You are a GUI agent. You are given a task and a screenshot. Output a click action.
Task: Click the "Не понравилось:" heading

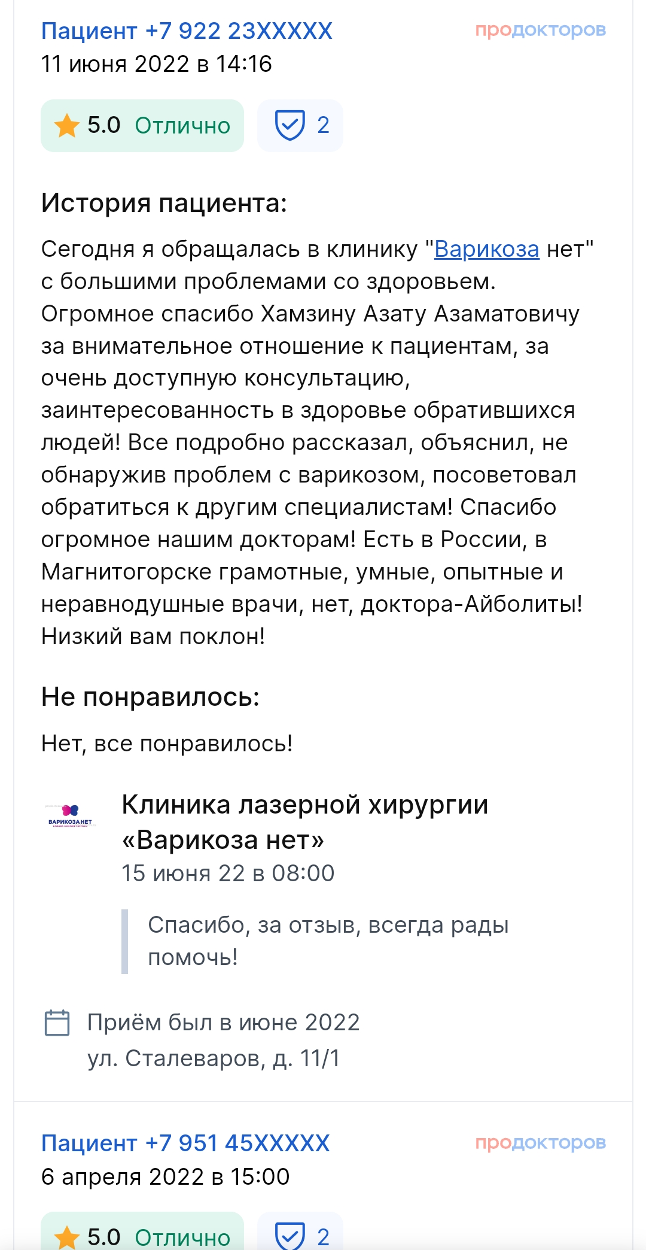point(150,697)
